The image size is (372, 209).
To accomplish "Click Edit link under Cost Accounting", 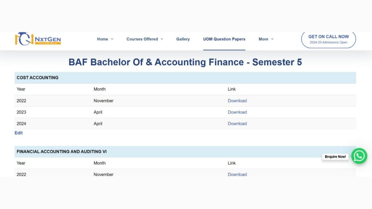I will click(x=19, y=133).
